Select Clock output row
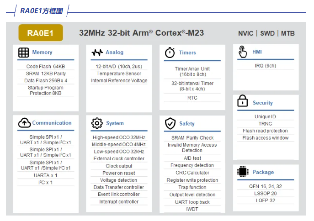The height and width of the screenshot is (221, 314). tap(119, 166)
